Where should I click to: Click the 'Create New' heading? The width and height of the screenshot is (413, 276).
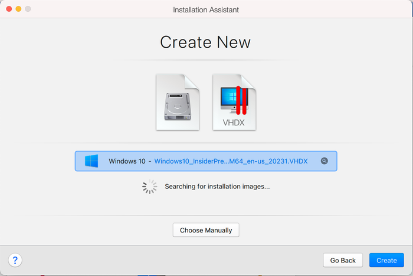(205, 42)
